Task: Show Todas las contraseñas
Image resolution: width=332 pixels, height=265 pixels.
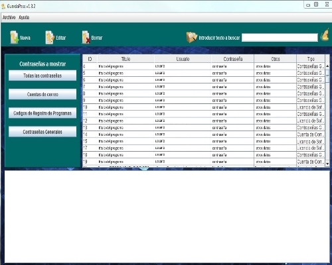Action: (42, 76)
